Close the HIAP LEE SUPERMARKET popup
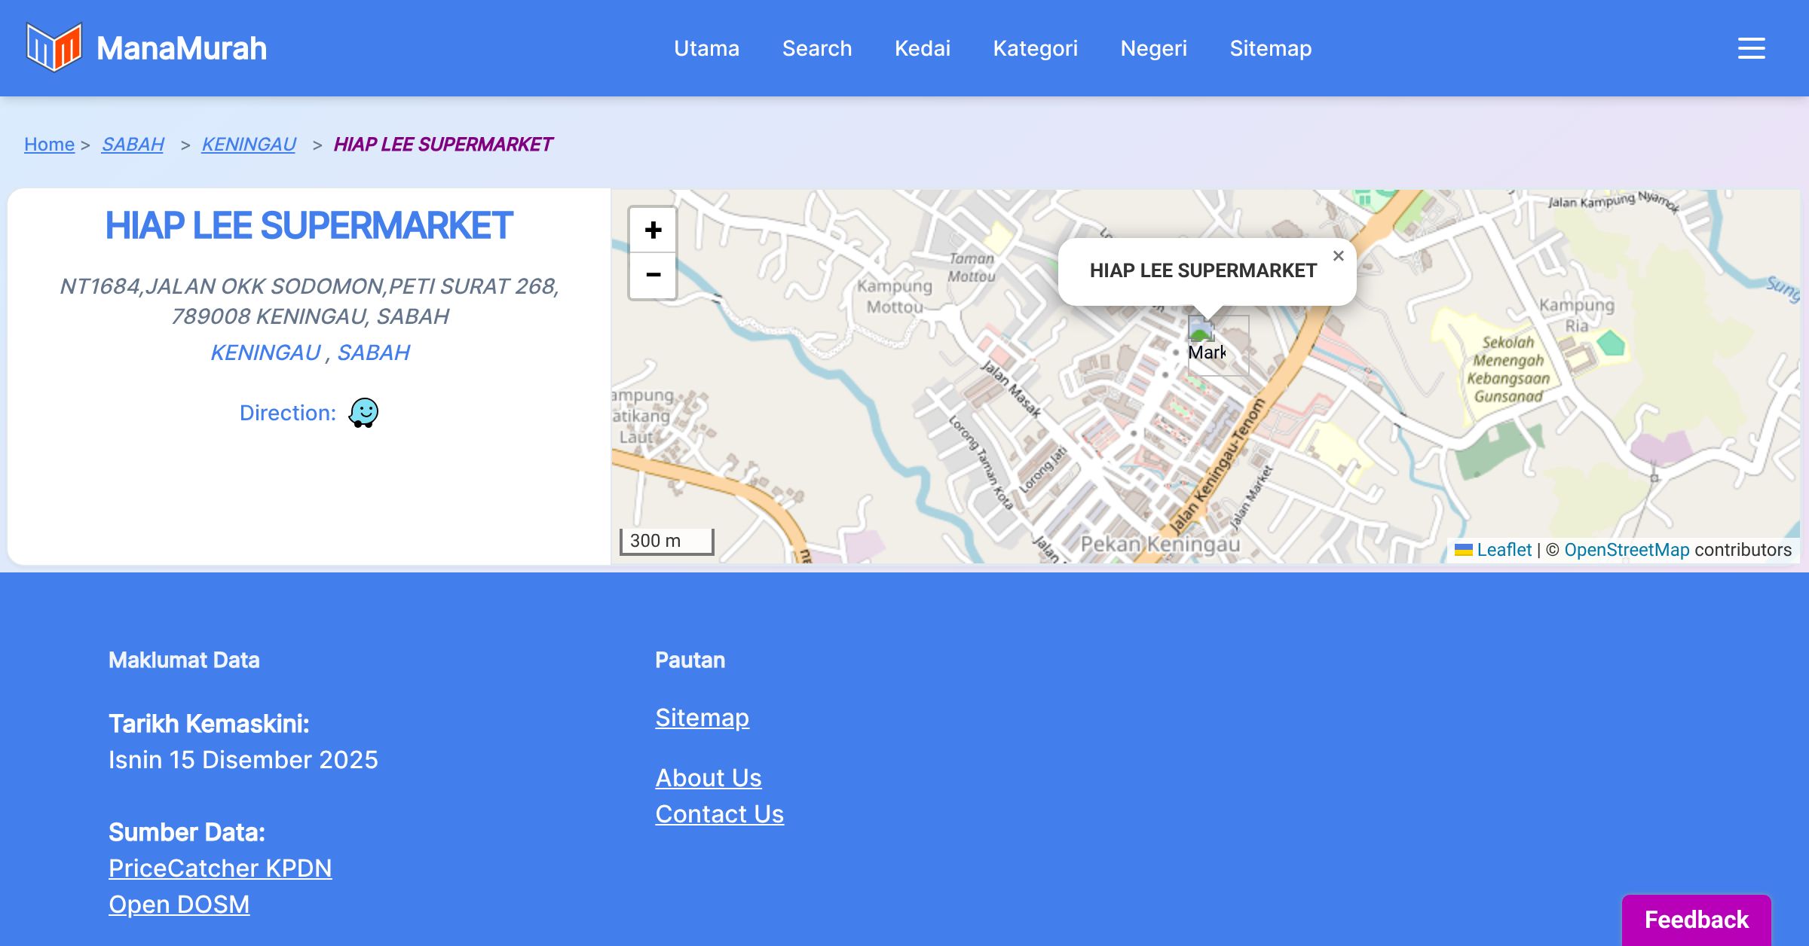 pos(1338,256)
